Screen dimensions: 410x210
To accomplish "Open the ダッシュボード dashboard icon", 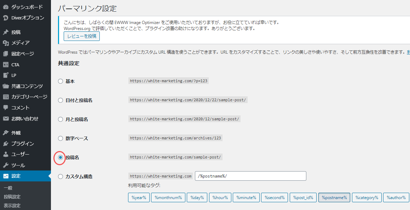I will [6, 7].
